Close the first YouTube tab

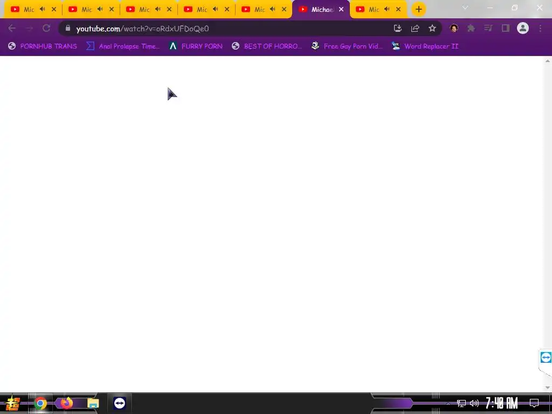pos(54,10)
